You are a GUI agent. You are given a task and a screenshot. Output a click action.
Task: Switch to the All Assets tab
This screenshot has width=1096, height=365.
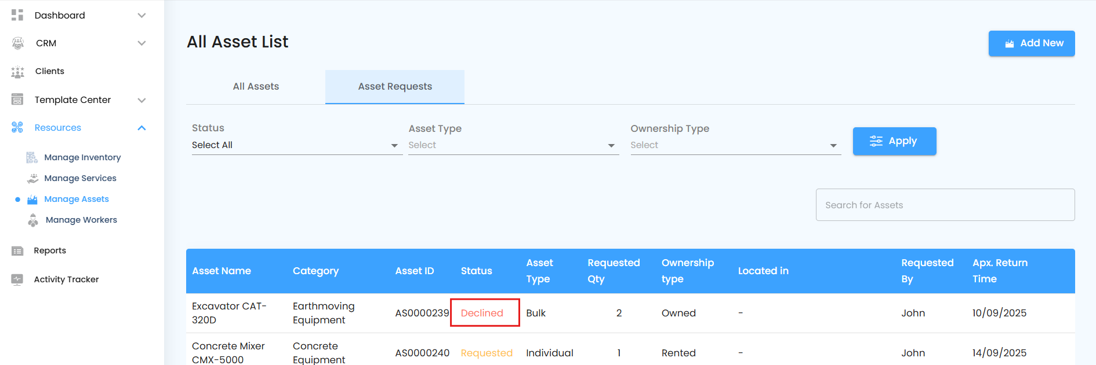tap(256, 87)
